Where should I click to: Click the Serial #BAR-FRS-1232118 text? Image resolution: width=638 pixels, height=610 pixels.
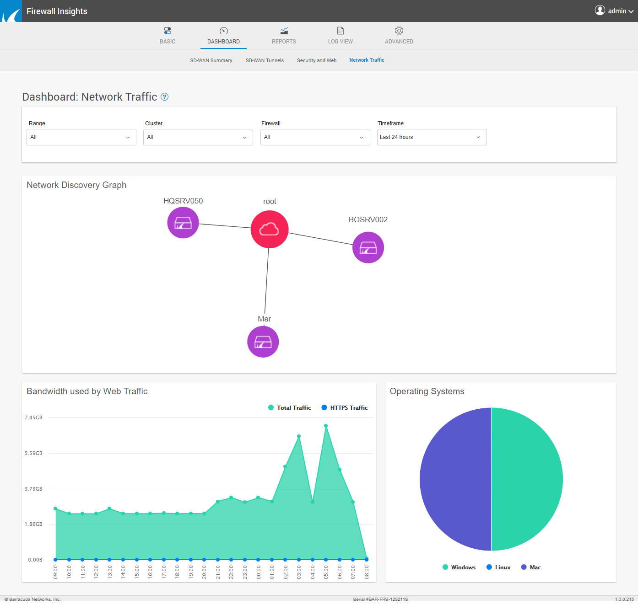(380, 599)
